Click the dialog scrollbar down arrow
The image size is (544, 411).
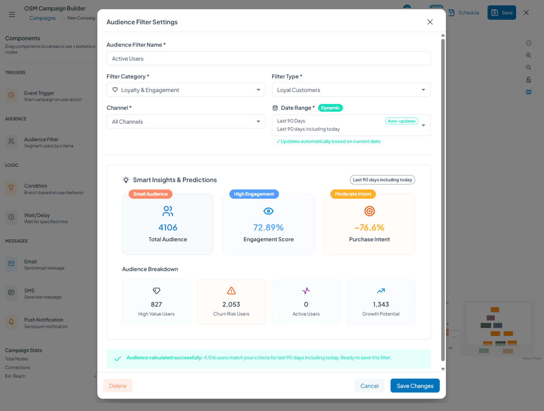click(443, 369)
